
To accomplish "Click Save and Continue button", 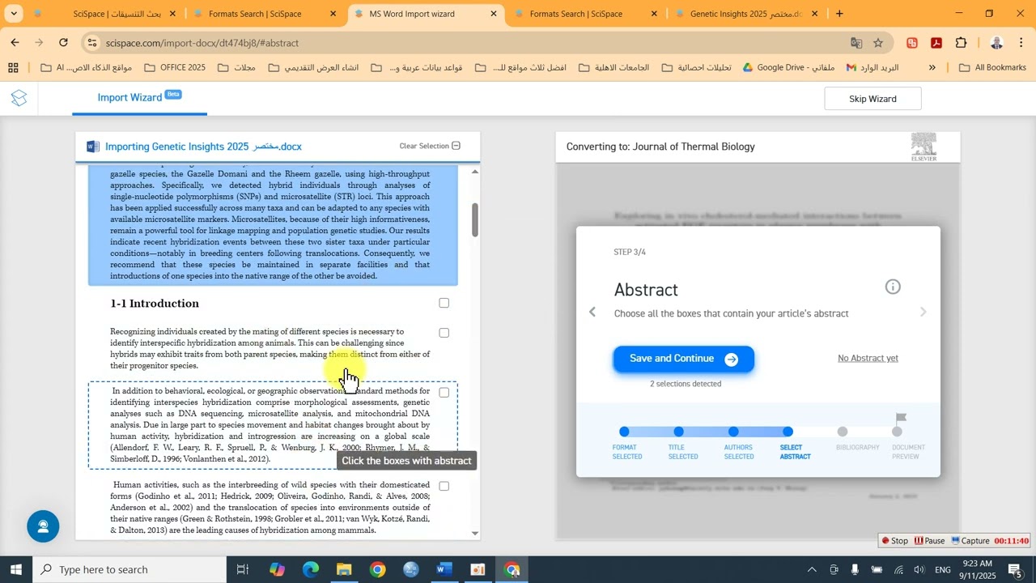I will (684, 359).
